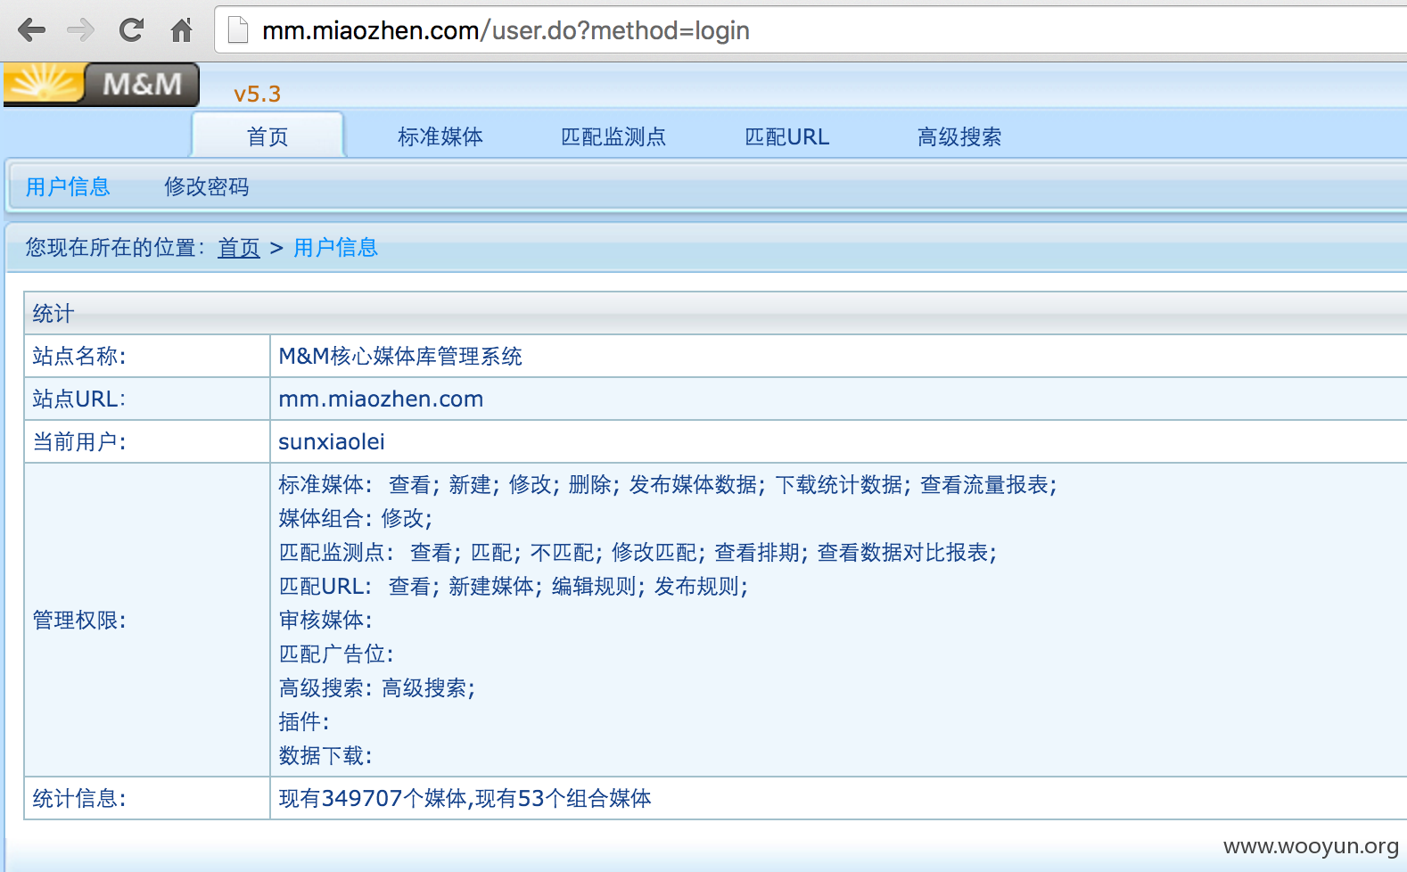
Task: Click the browser forward arrow
Action: click(80, 30)
